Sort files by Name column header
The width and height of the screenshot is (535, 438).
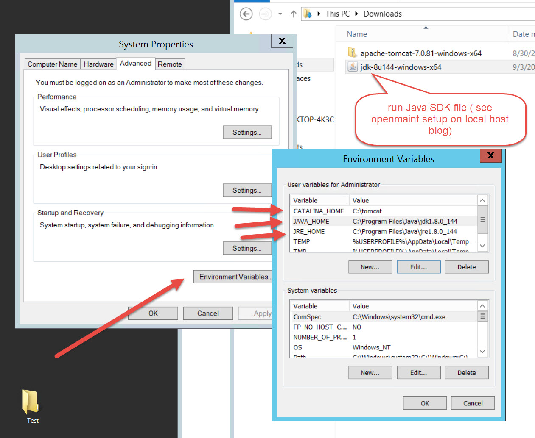point(357,34)
